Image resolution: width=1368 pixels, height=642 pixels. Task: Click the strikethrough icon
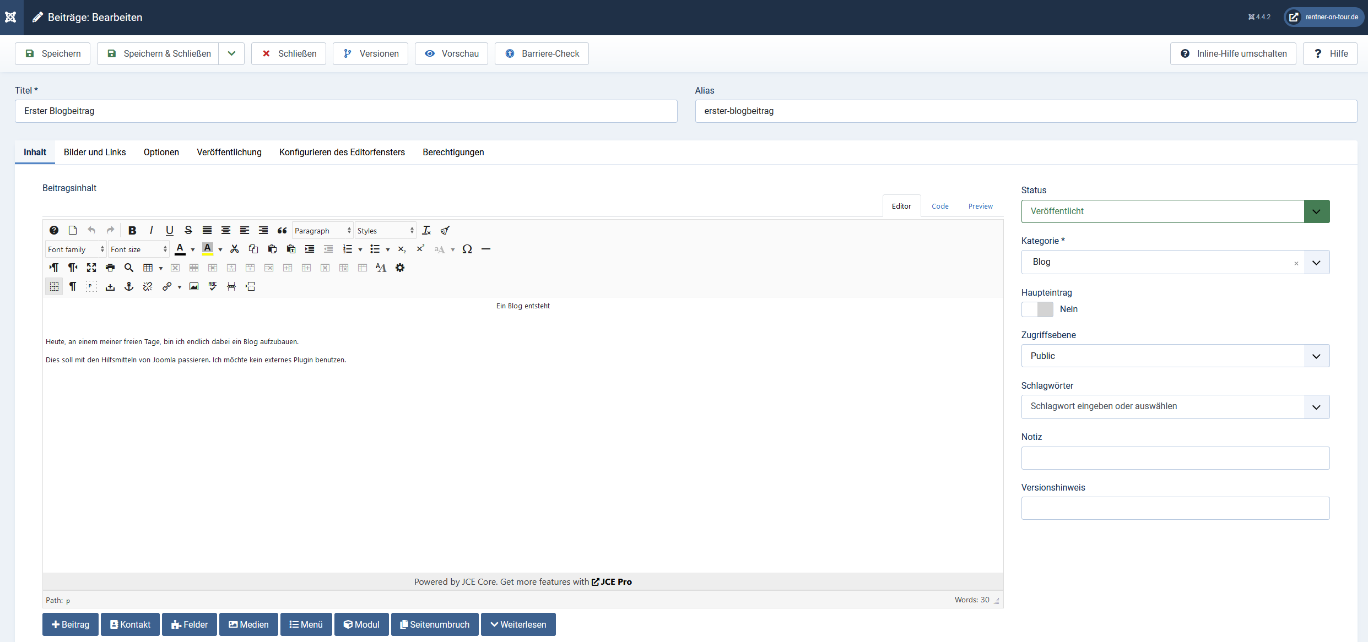click(188, 230)
